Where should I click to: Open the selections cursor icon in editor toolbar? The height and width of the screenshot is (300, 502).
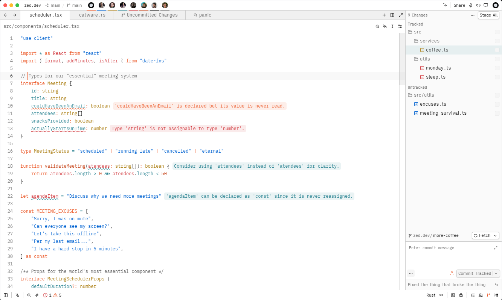click(392, 26)
